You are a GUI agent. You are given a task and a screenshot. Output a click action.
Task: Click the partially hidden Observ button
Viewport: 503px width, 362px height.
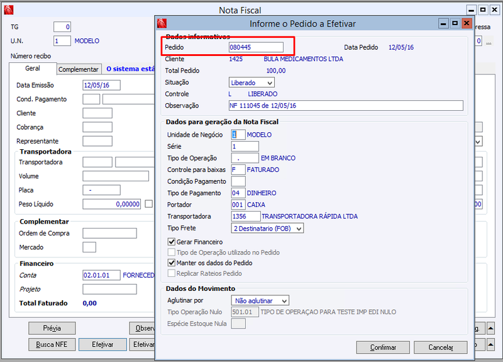[x=142, y=328]
